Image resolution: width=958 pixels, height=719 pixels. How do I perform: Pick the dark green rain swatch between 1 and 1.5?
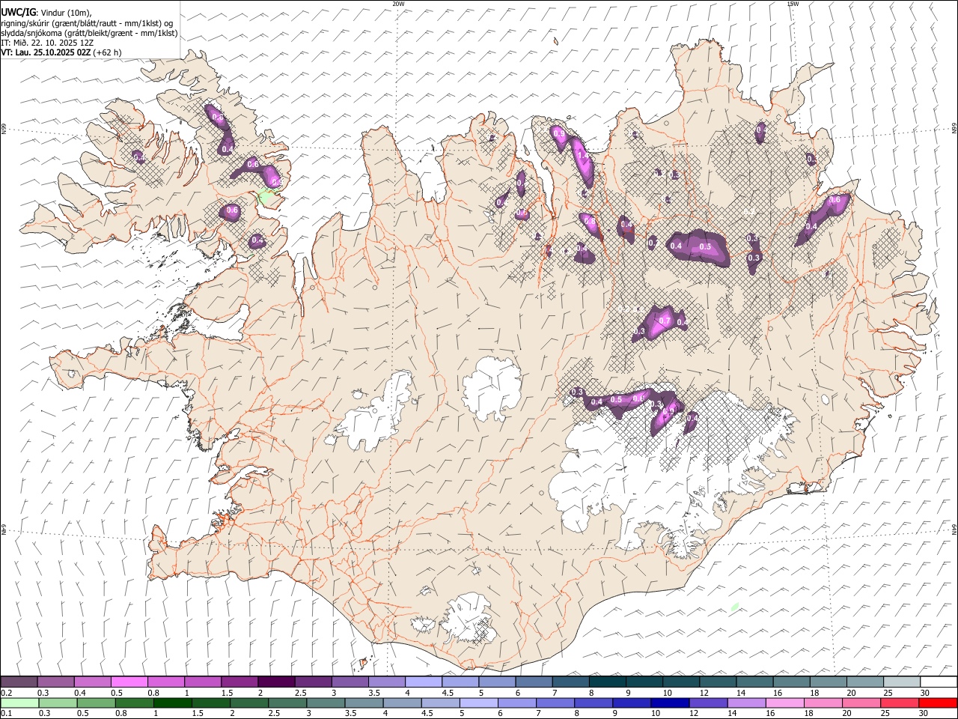point(172,703)
